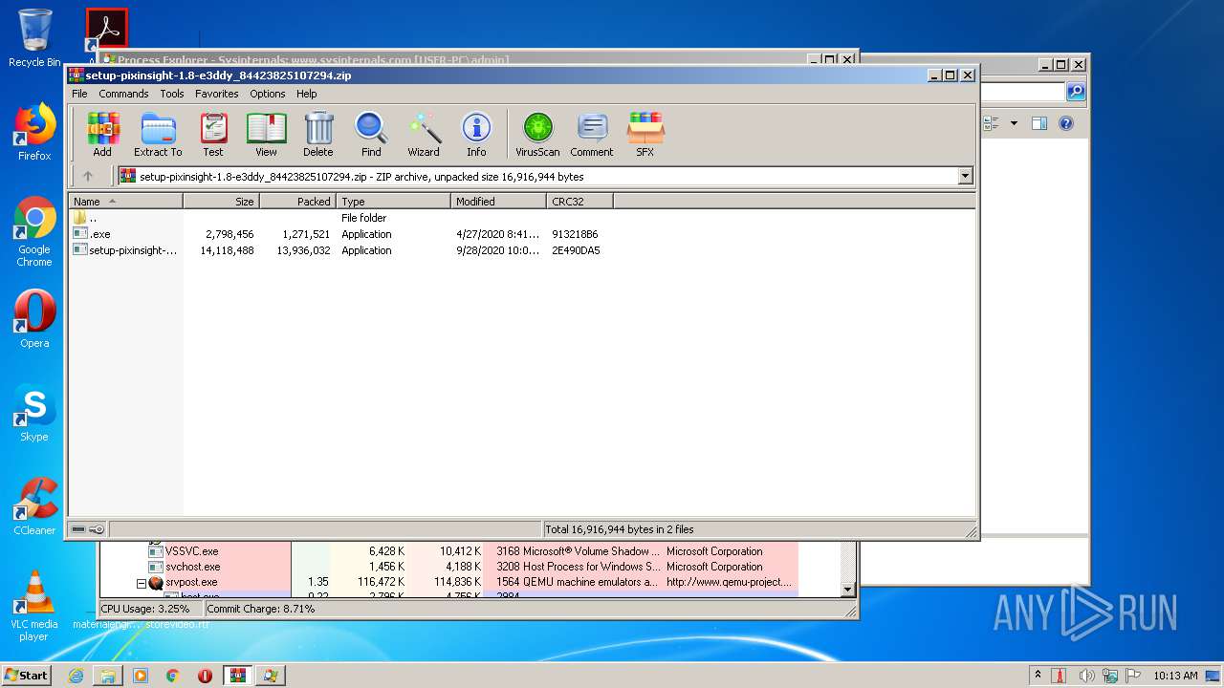Start VirusScan on the archive

(x=537, y=134)
